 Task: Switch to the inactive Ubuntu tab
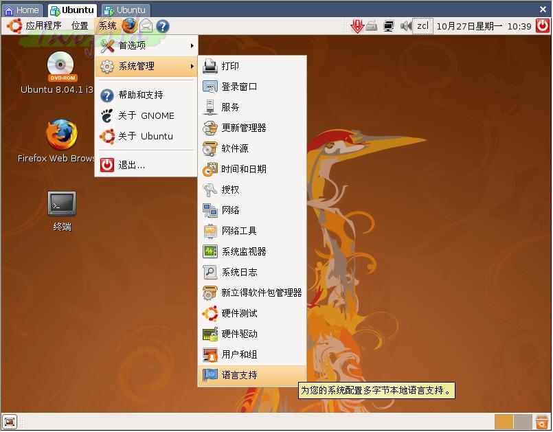(126, 10)
